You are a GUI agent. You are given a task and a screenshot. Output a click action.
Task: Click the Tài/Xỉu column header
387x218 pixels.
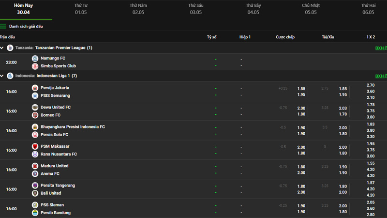(328, 37)
